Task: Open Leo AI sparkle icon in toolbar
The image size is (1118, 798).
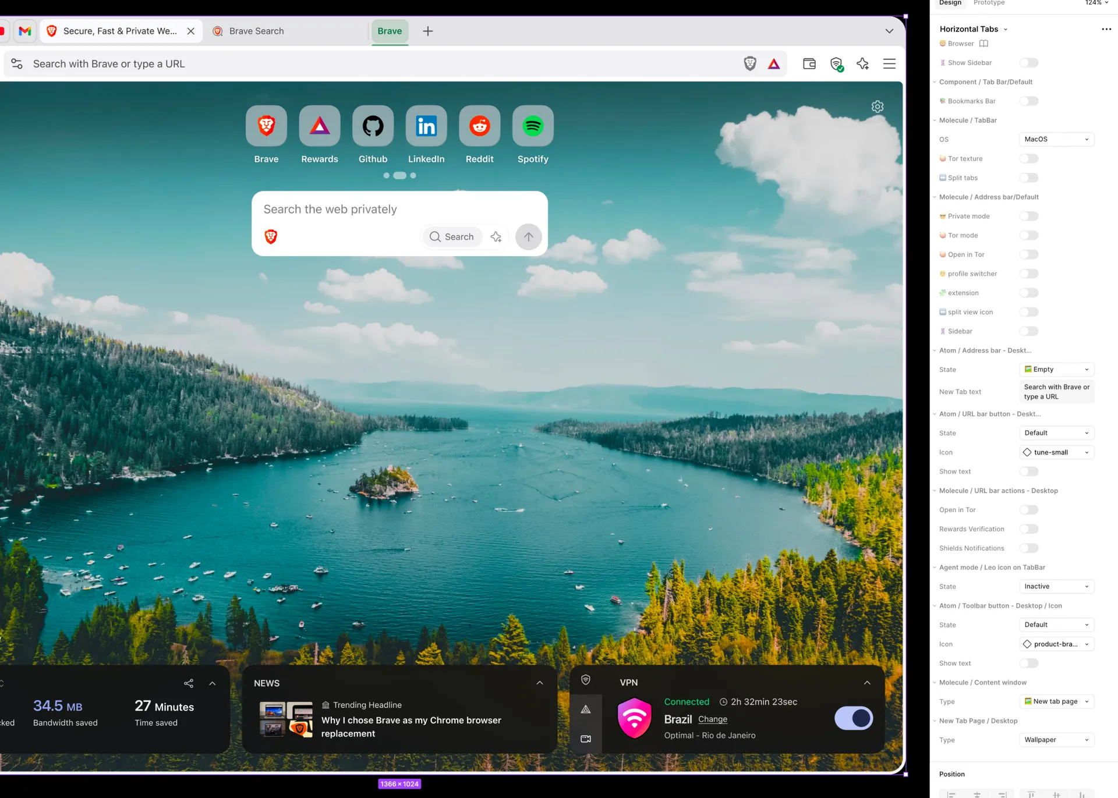Action: point(862,64)
